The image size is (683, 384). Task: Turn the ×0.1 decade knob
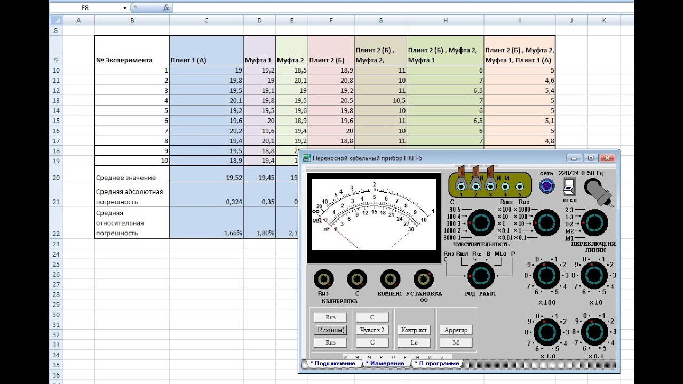594,331
